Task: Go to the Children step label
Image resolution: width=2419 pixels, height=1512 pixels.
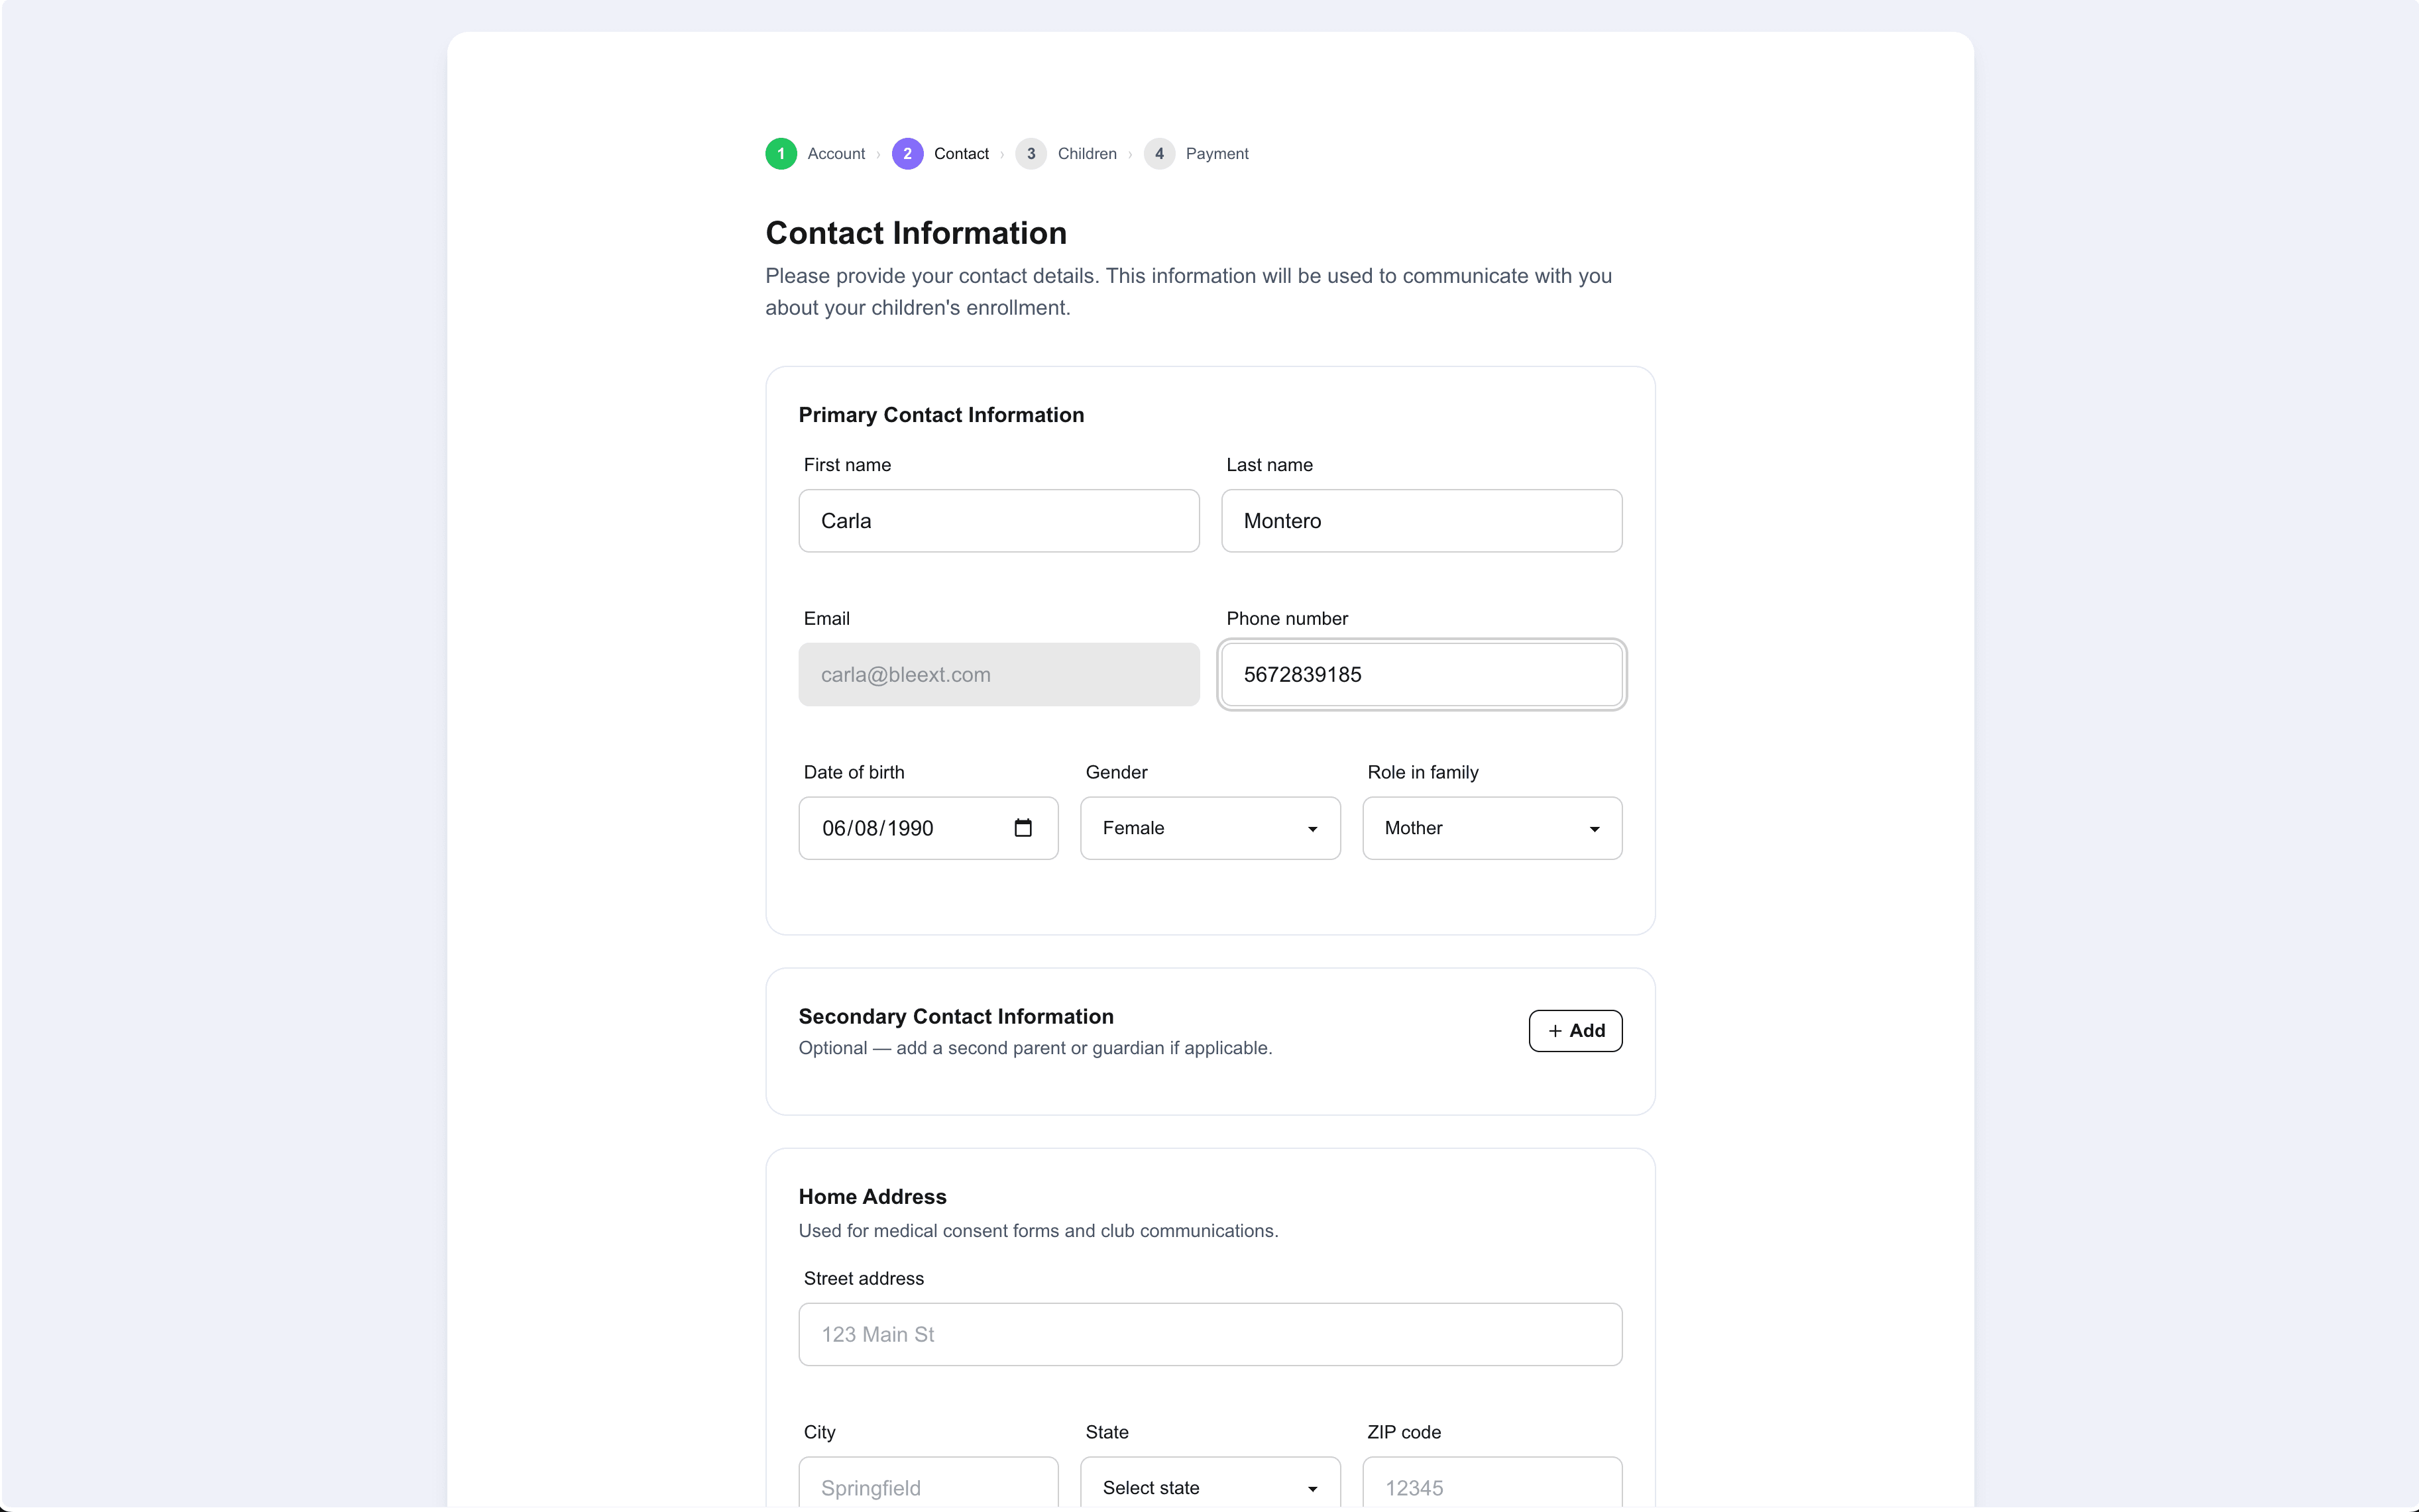Action: coord(1087,154)
